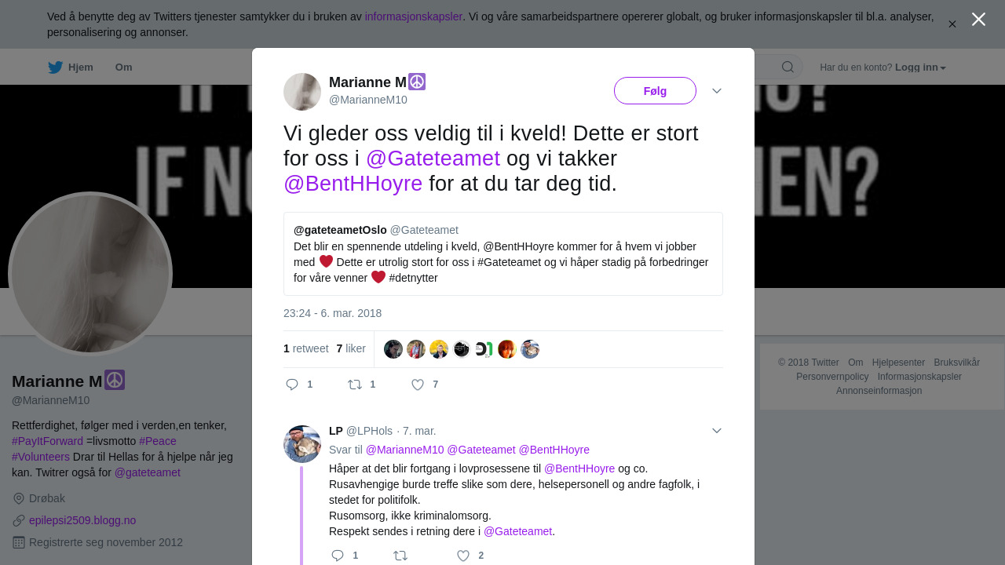This screenshot has width=1005, height=565.
Task: Like Marianne M's main tweet
Action: [418, 385]
